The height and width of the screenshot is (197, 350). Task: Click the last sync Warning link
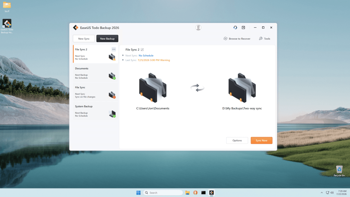point(154,60)
